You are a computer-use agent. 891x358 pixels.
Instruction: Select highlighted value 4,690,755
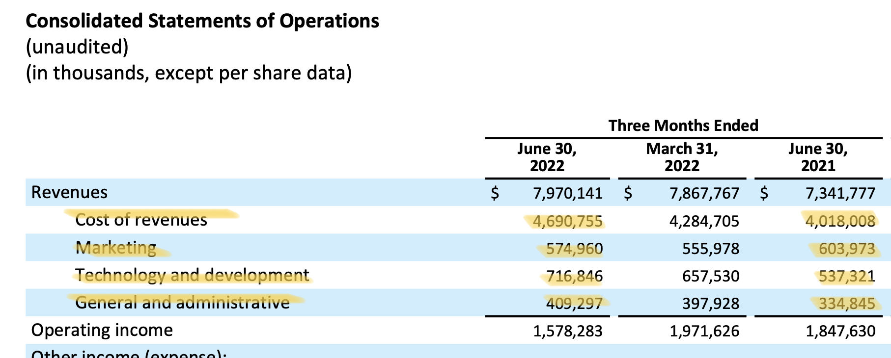[x=568, y=221]
